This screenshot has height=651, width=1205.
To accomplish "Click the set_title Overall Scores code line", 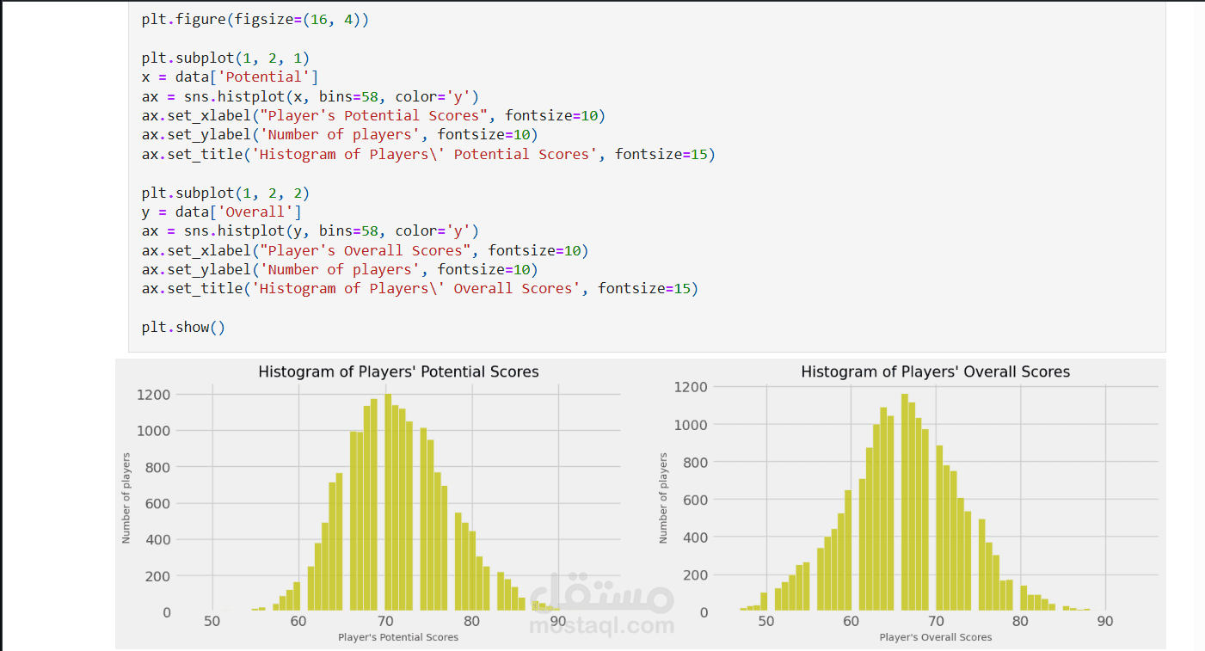I will pyautogui.click(x=420, y=288).
